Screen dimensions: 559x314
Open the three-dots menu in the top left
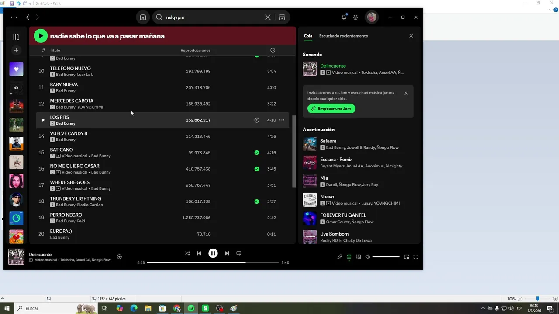pyautogui.click(x=14, y=17)
